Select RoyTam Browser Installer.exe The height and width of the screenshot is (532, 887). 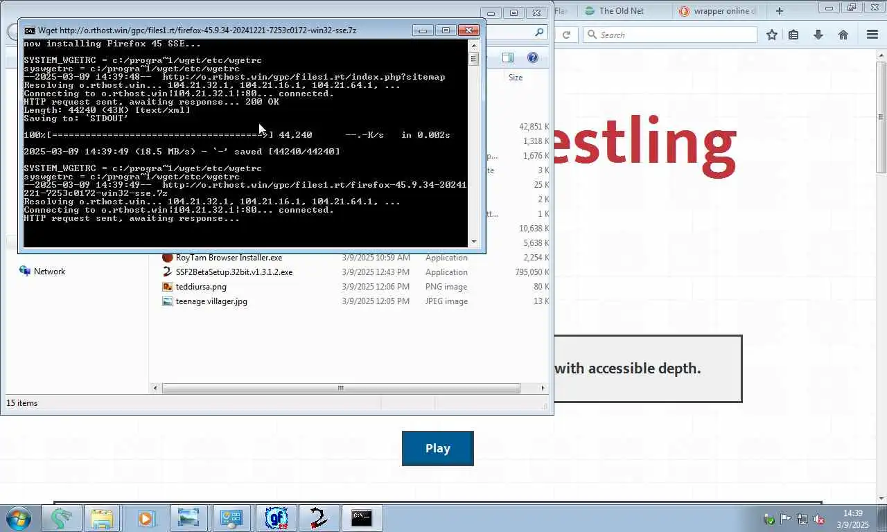[229, 258]
